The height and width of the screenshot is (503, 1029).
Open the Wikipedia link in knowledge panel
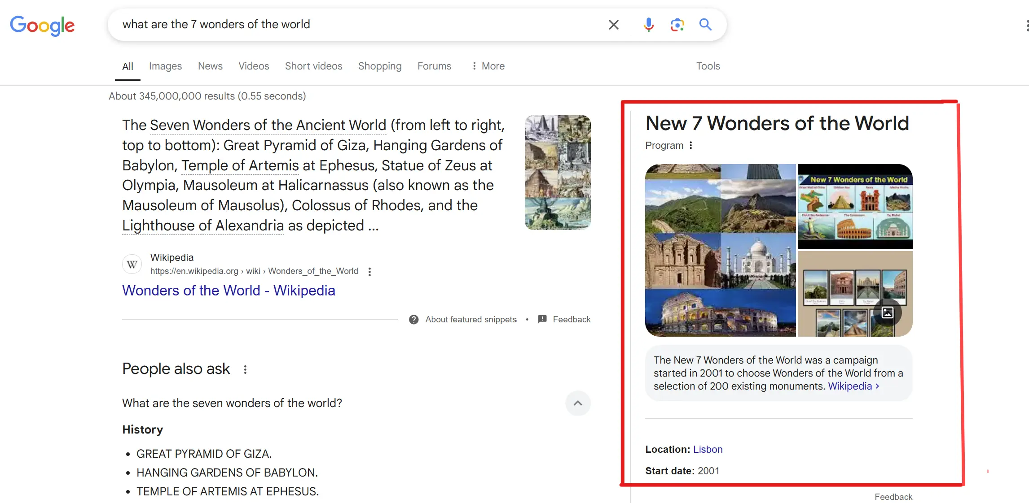(x=853, y=386)
